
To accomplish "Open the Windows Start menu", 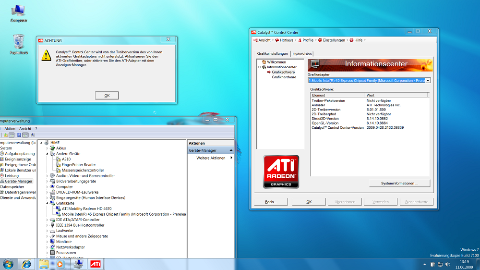I will 8,264.
